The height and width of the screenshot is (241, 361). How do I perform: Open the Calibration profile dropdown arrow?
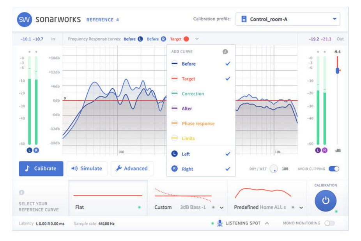[x=334, y=19]
